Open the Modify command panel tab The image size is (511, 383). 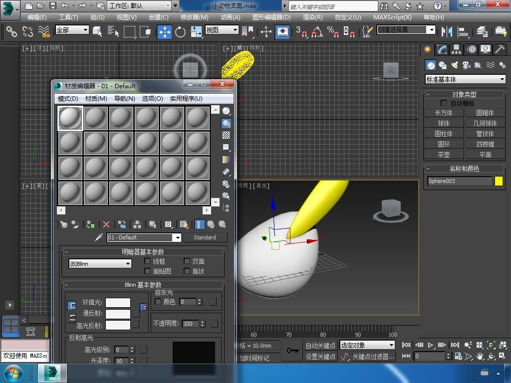(x=442, y=49)
